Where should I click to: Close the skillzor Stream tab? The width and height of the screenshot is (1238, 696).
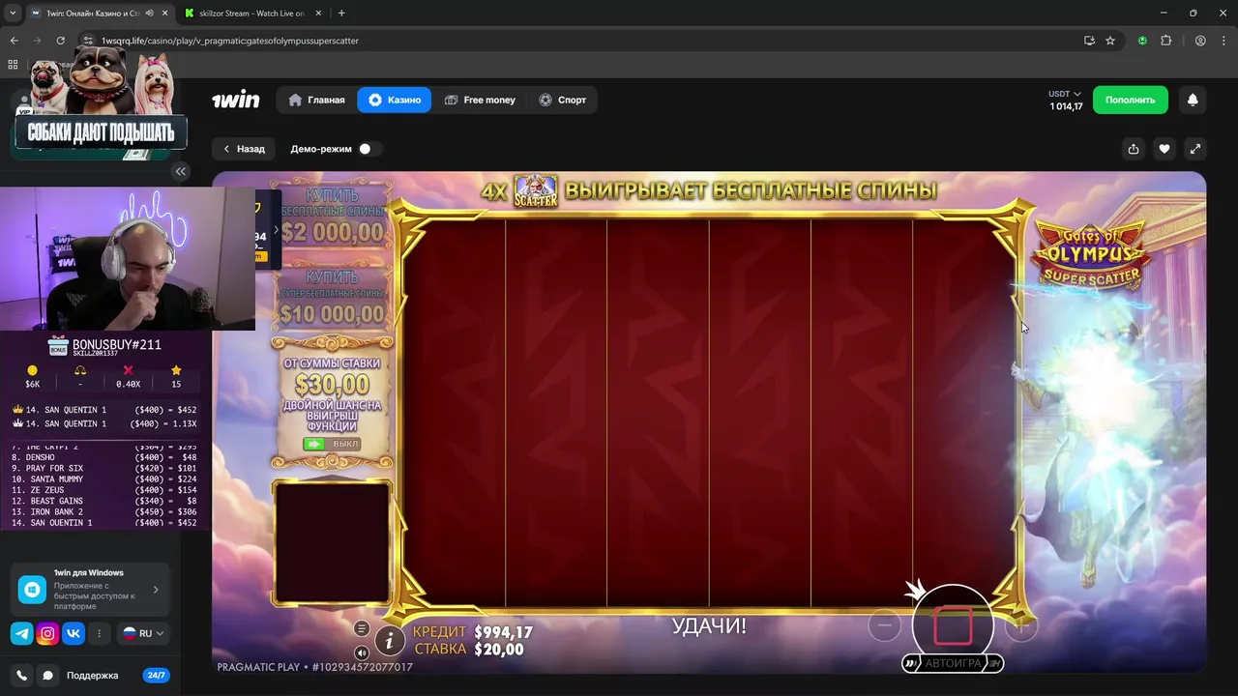point(318,14)
